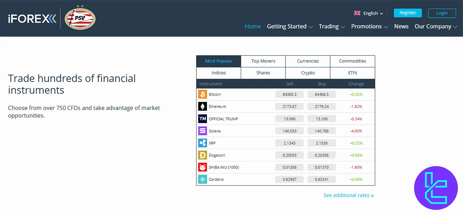
Task: Switch to the Shares tab
Action: tap(263, 73)
